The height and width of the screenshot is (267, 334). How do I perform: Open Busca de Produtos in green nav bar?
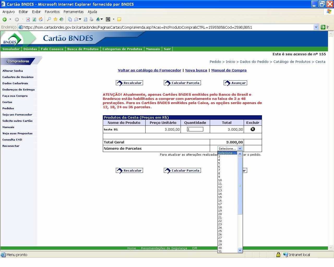[83, 49]
